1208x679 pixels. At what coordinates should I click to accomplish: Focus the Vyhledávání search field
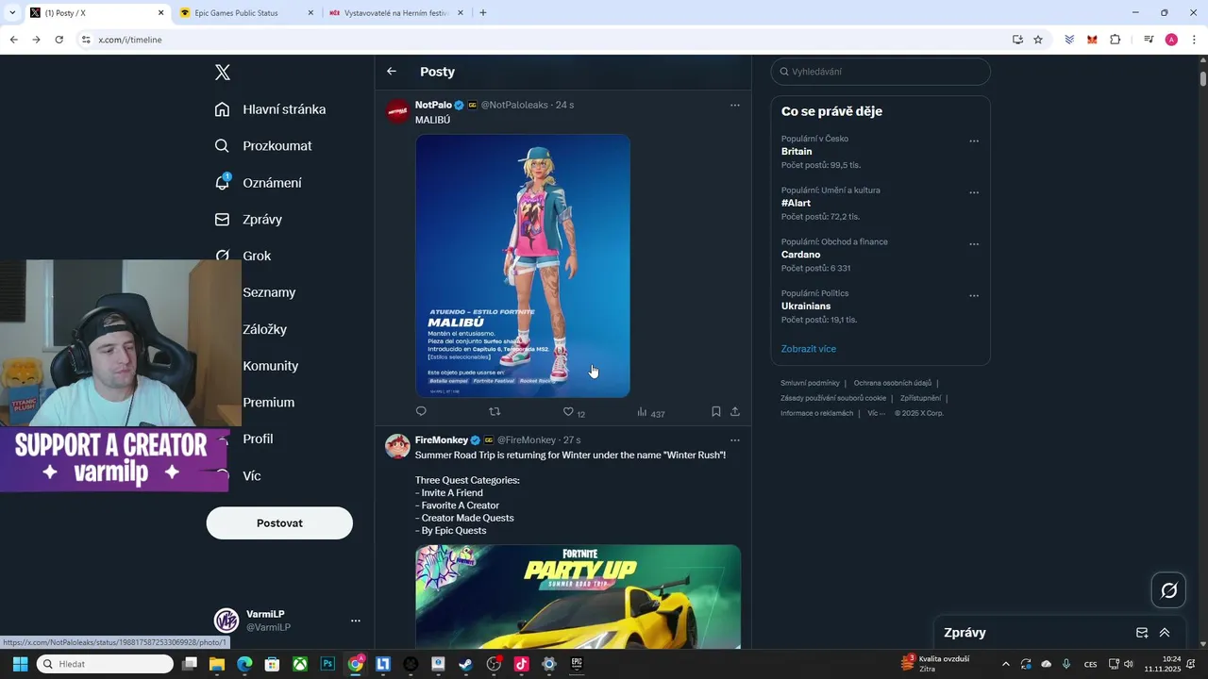point(881,72)
